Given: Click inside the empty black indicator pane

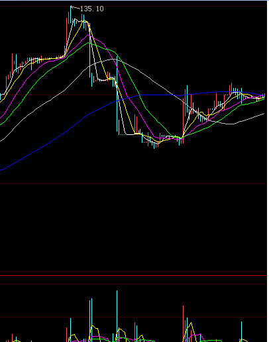Looking at the screenshot, I should 133,227.
